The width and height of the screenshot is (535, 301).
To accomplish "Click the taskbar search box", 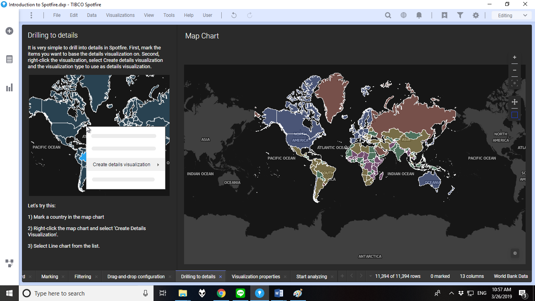I will coord(86,293).
